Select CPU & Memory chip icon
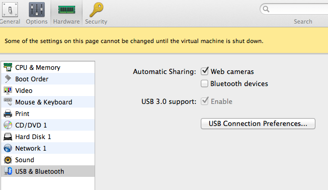 8,67
